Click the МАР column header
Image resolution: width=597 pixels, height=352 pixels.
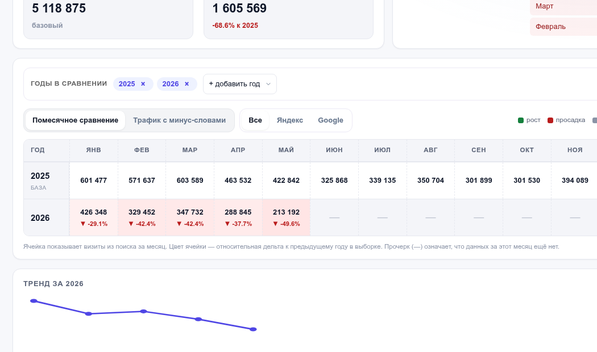[190, 150]
